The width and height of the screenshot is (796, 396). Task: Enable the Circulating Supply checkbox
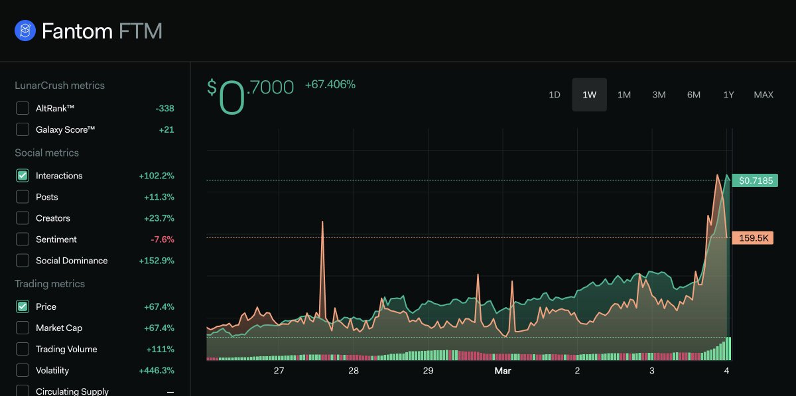pyautogui.click(x=23, y=391)
